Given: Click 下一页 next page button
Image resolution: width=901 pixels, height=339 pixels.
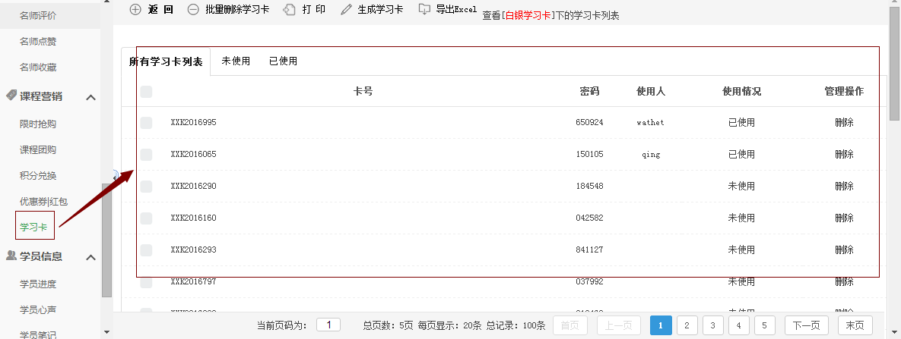Looking at the screenshot, I should click(x=806, y=325).
